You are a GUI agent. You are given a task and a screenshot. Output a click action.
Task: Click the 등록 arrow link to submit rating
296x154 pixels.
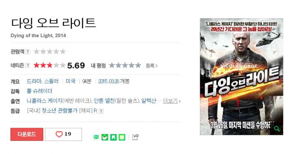click(152, 66)
